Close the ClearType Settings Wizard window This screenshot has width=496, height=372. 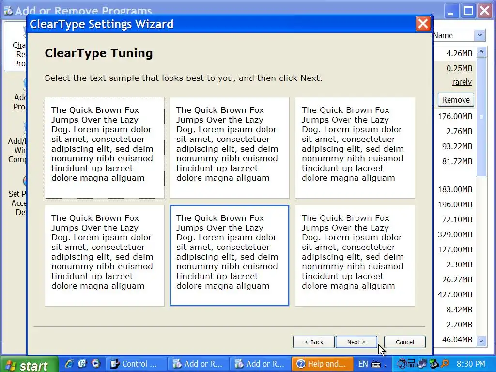tap(423, 24)
